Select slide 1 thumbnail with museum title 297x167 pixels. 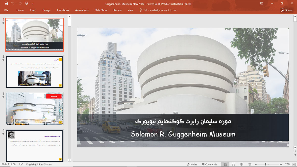(35, 35)
